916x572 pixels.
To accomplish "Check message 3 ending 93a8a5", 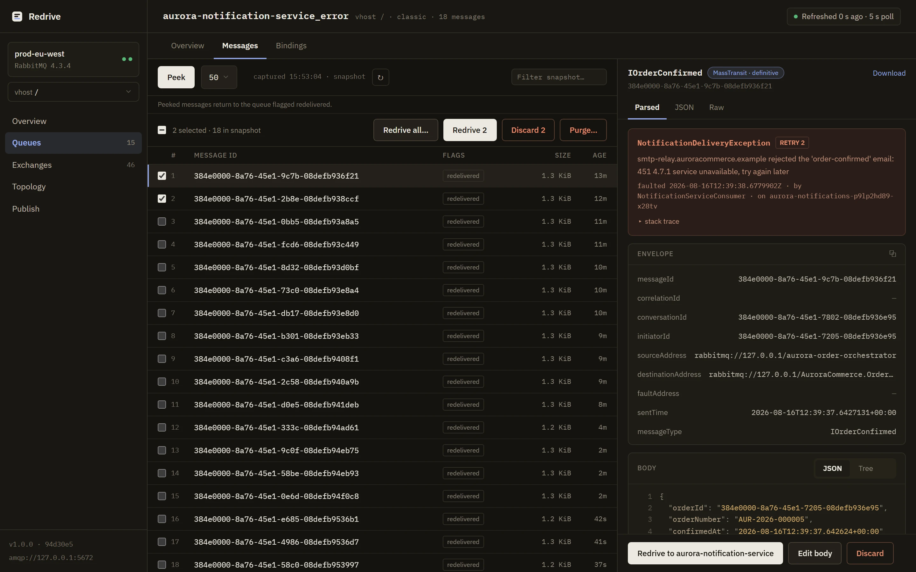I will point(162,221).
